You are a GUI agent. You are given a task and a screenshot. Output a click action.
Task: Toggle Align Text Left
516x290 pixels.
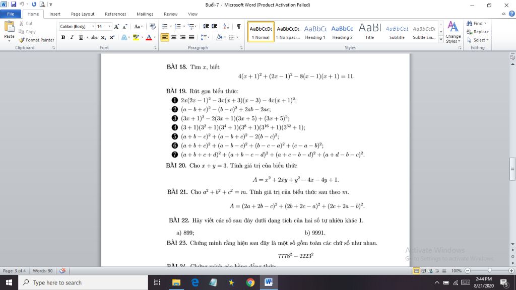click(x=165, y=37)
